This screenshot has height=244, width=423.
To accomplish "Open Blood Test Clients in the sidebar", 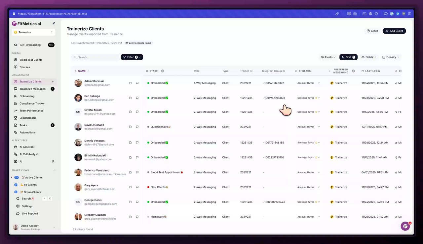I will pyautogui.click(x=31, y=60).
